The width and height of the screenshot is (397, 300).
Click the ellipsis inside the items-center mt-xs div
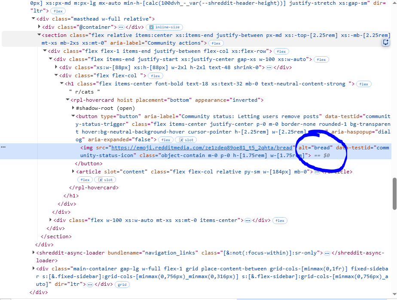248,221
